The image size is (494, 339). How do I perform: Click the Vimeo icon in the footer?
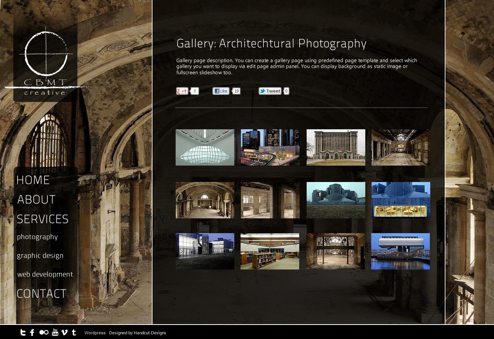(x=65, y=333)
